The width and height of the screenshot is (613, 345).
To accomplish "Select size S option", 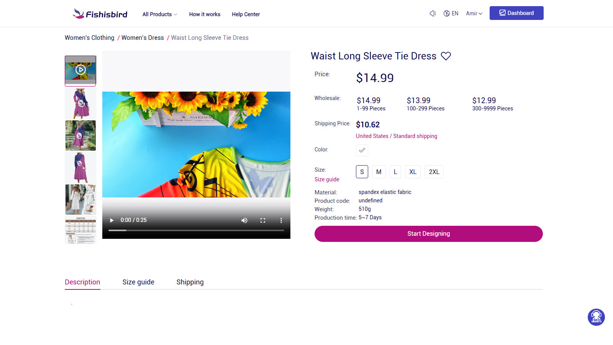I will click(x=362, y=172).
